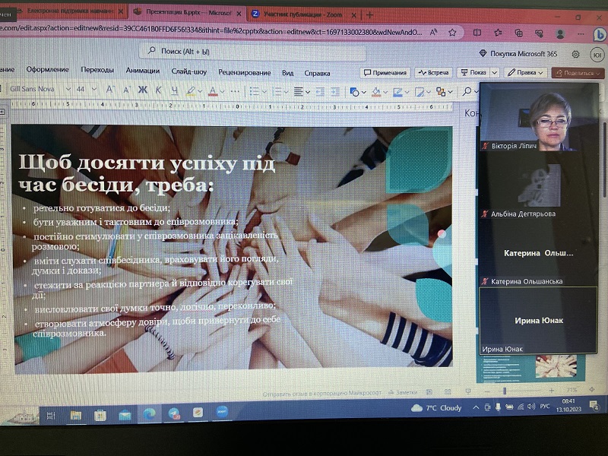Image resolution: width=608 pixels, height=456 pixels.
Task: Click Встреча catch-up button
Action: (434, 72)
